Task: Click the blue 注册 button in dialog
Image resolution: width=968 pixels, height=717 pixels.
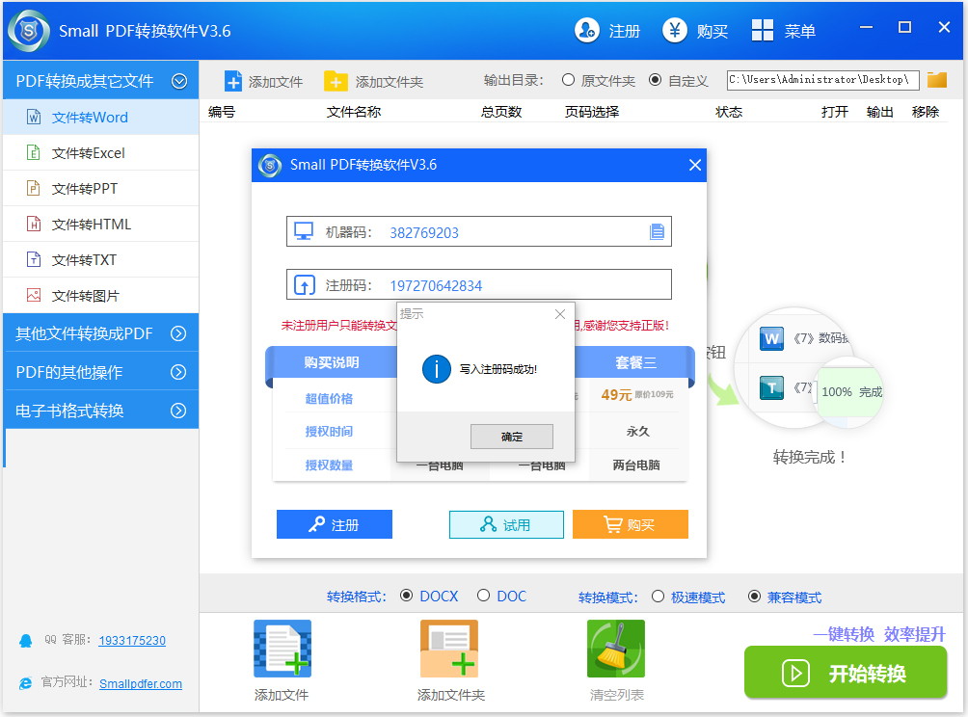Action: (334, 524)
